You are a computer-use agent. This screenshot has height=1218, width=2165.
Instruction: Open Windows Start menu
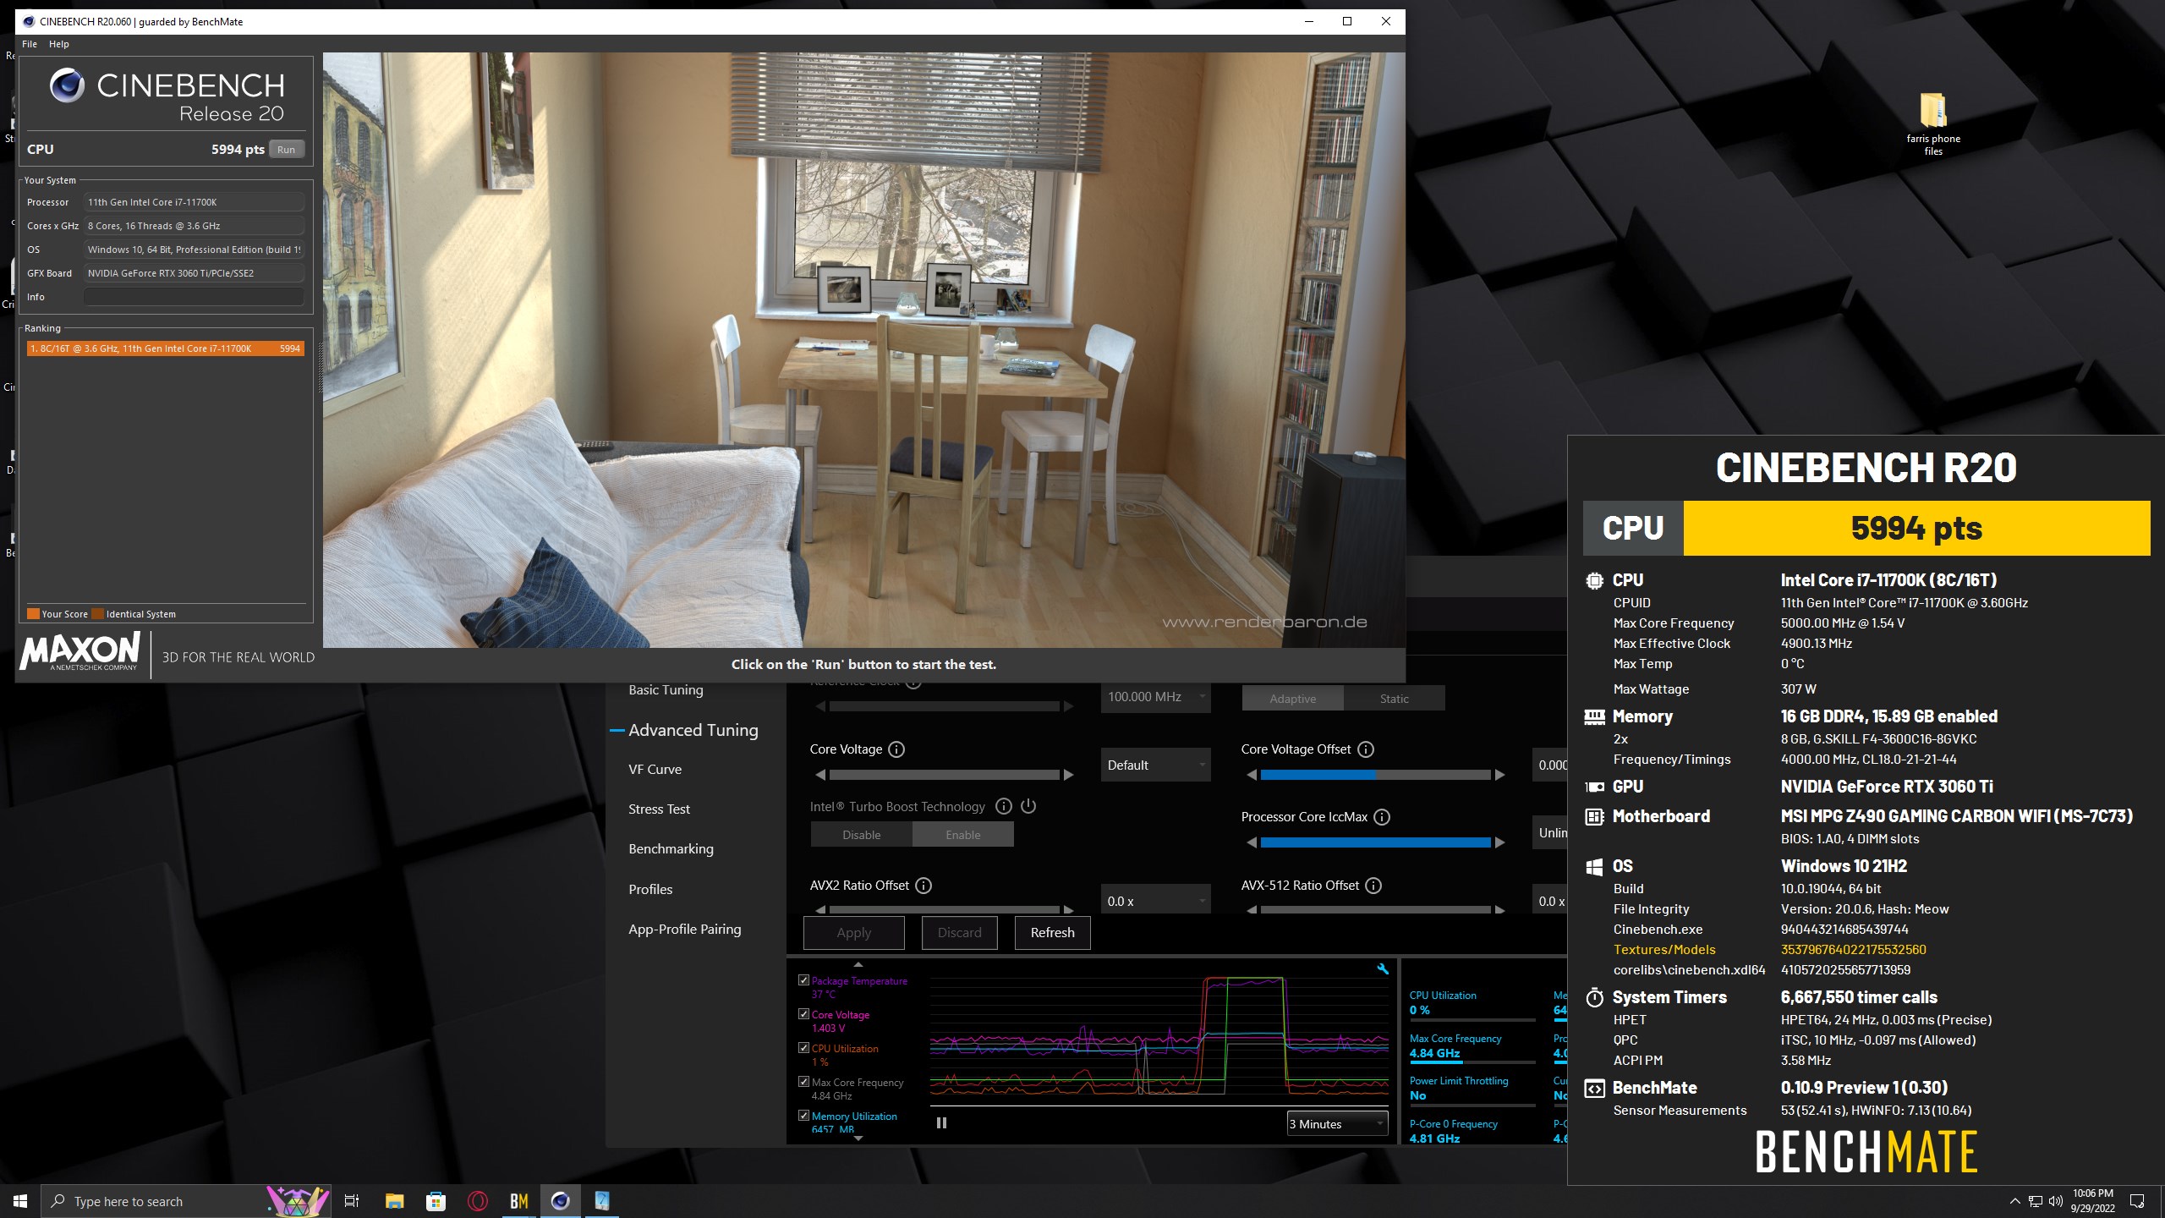[20, 1201]
